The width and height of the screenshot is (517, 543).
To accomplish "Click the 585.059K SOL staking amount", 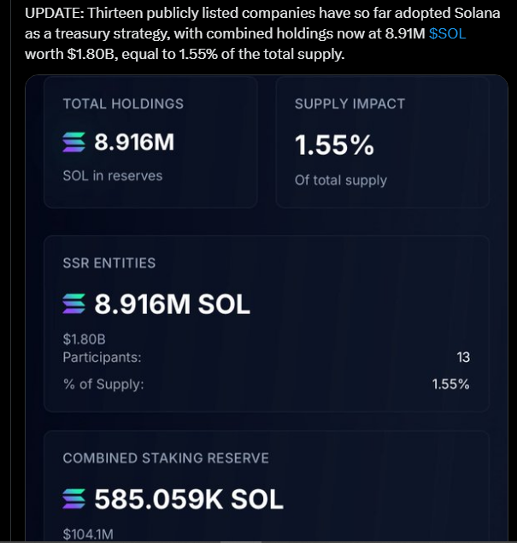I will click(189, 499).
